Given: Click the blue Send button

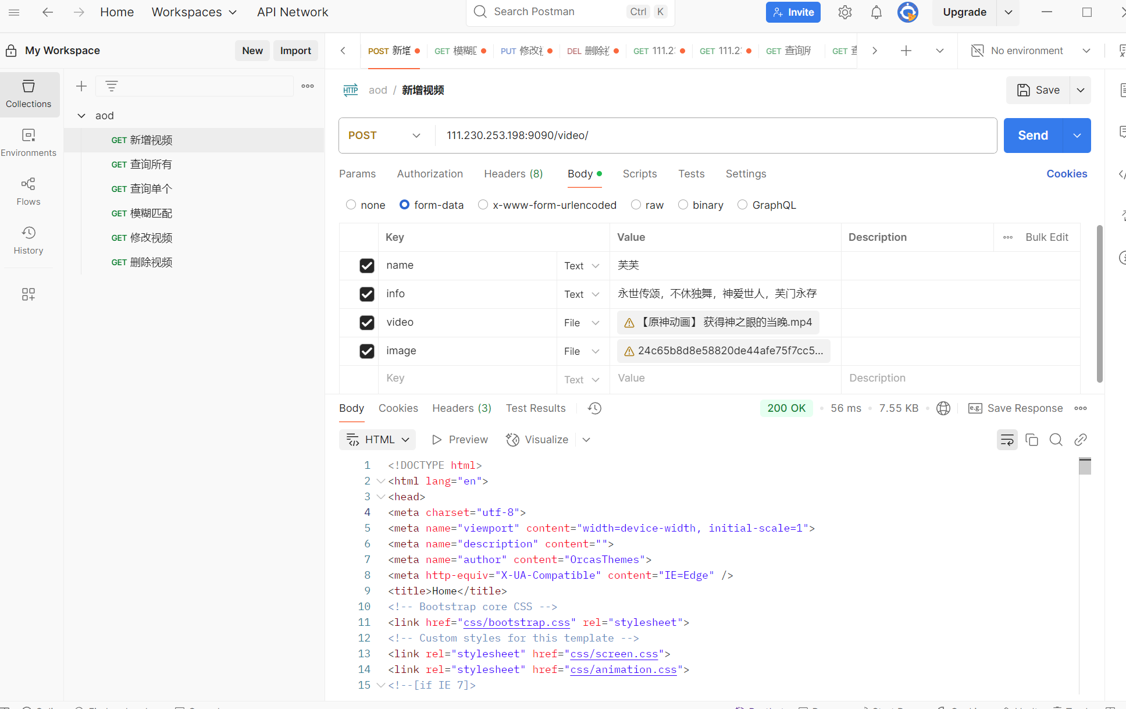Looking at the screenshot, I should (1032, 136).
